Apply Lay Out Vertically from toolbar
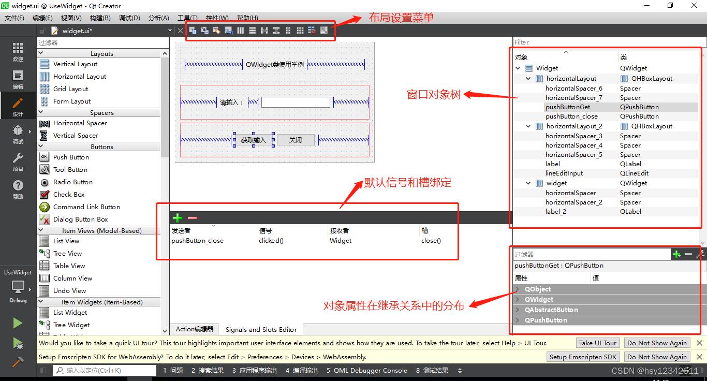Viewport: 707px width, 381px height. 253,31
